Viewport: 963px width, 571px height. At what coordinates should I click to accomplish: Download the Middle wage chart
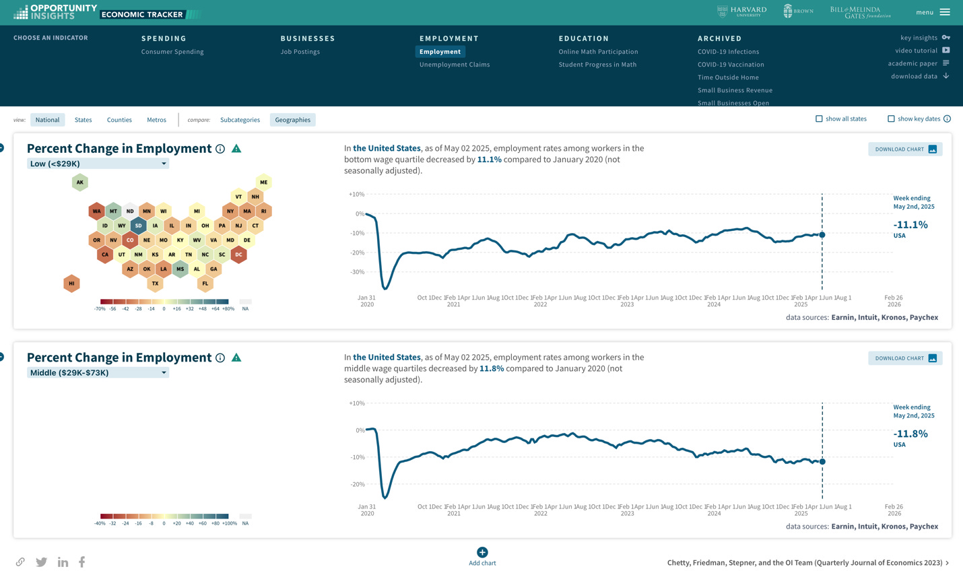click(905, 358)
